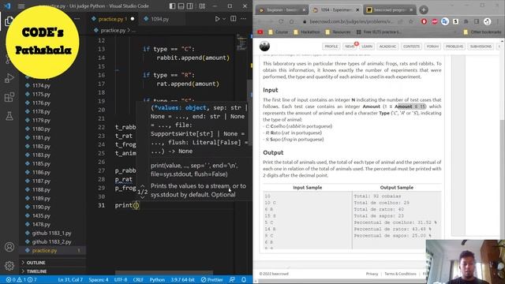The image size is (505, 284).
Task: Open notifications bell in status bar
Action: pyautogui.click(x=244, y=280)
